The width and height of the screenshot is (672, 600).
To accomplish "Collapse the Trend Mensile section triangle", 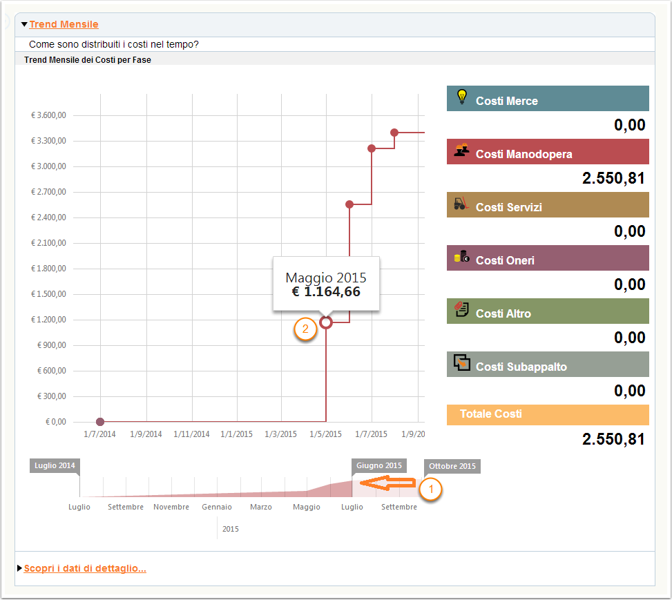I will tap(24, 24).
